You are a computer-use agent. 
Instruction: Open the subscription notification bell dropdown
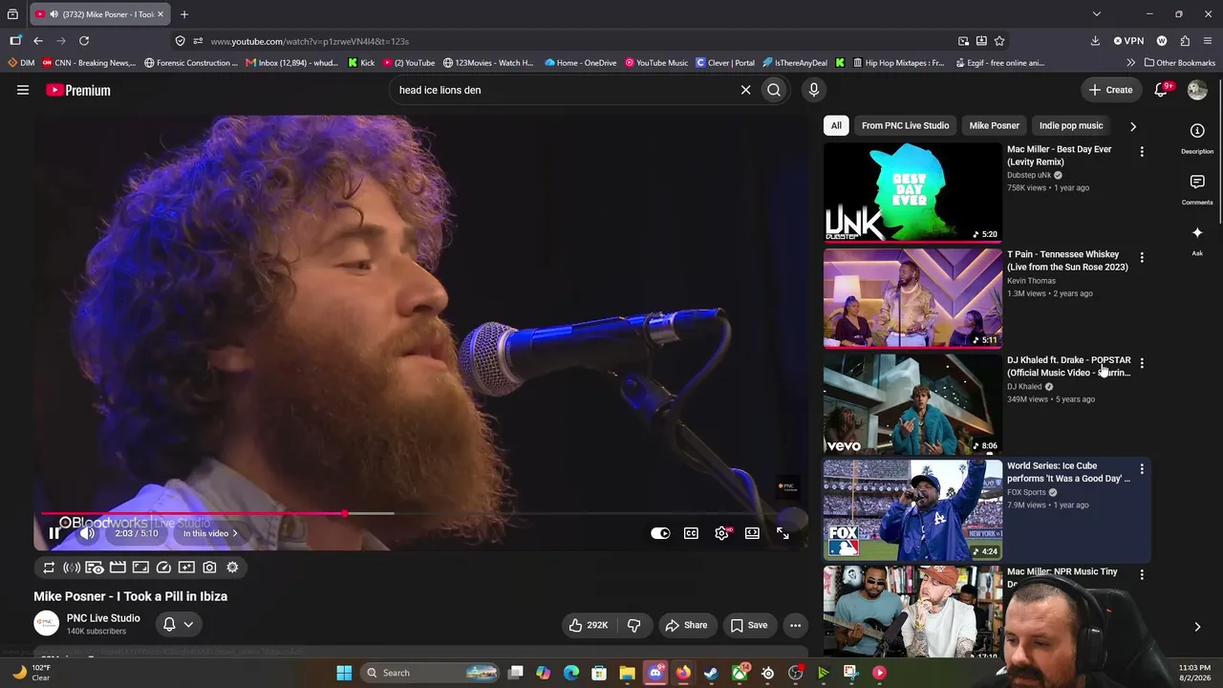179,624
